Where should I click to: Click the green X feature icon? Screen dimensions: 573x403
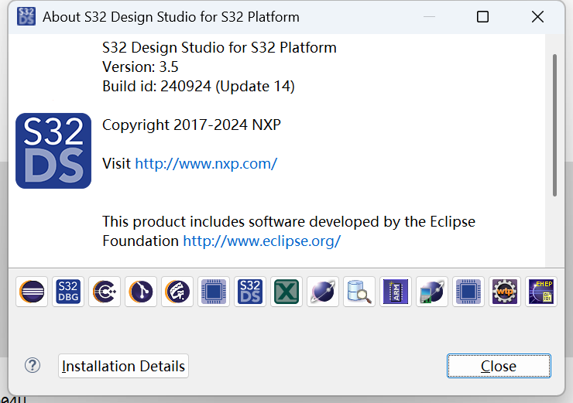286,292
